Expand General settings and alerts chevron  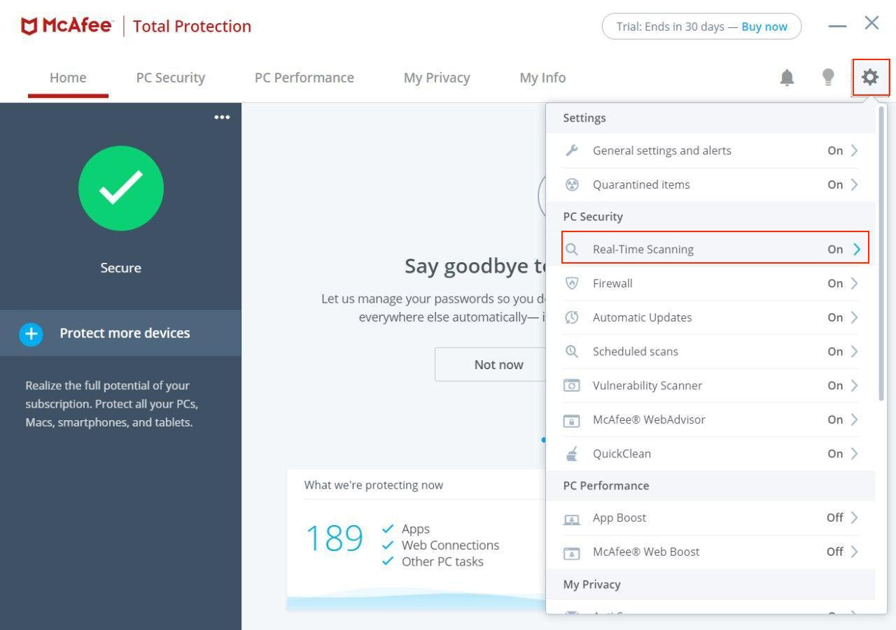[x=854, y=150]
